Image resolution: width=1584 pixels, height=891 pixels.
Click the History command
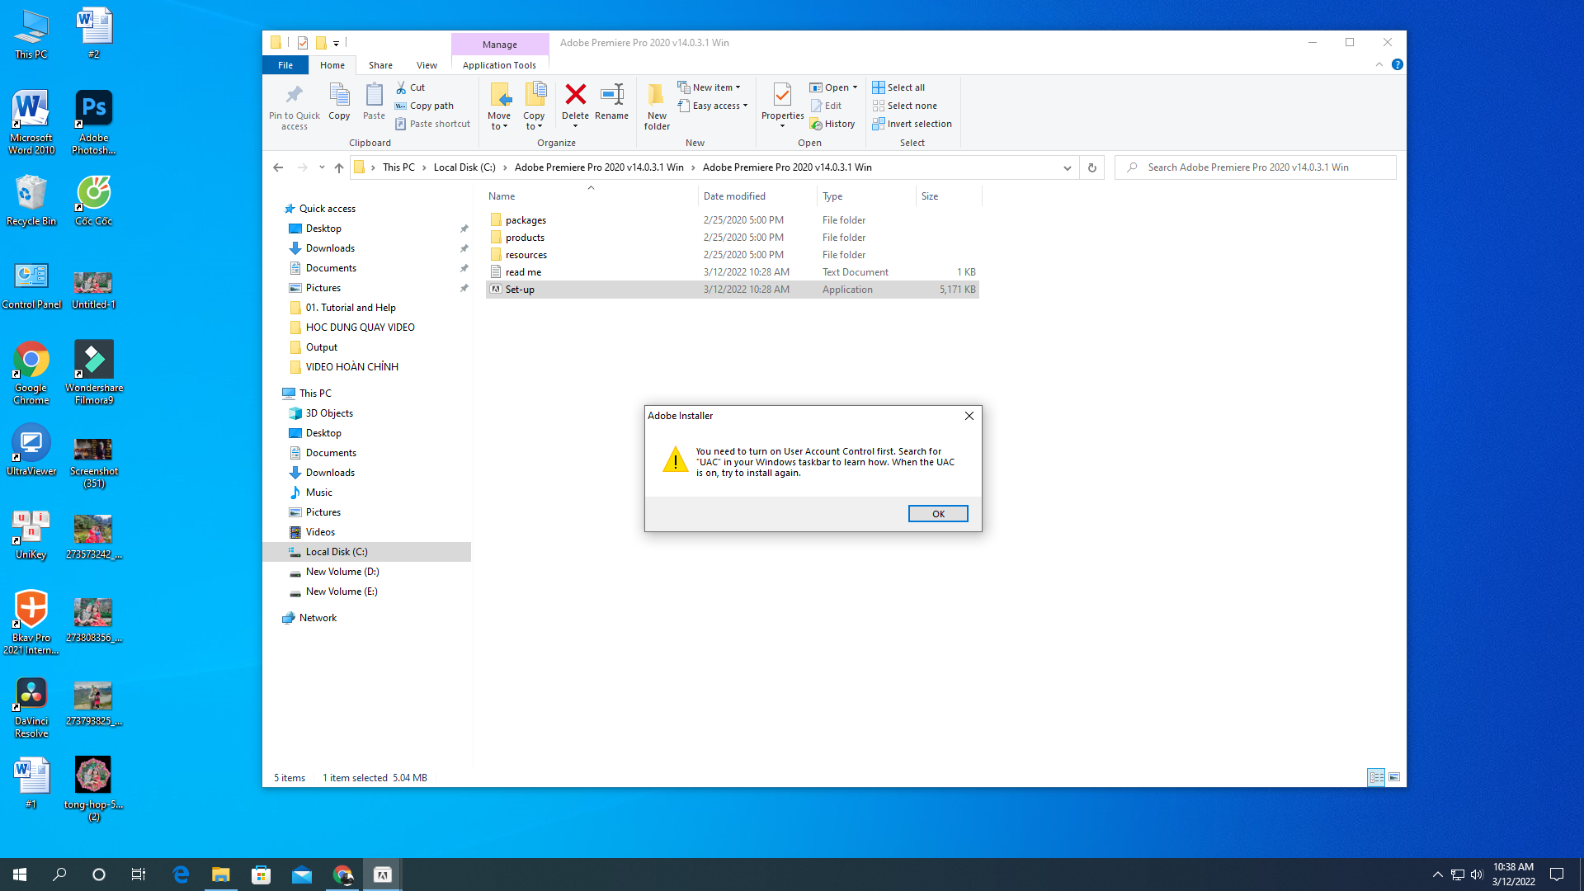[x=832, y=124]
